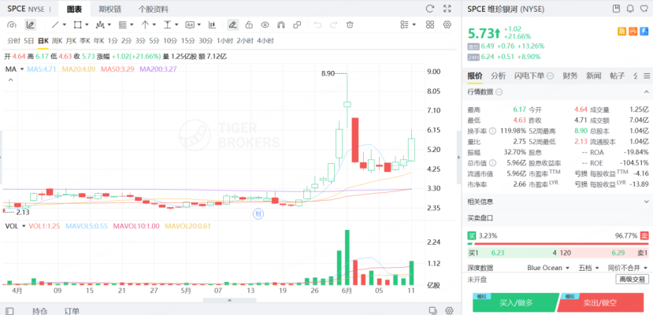The height and width of the screenshot is (315, 653).
Task: Expand the 相关信息 section
Action: point(647,202)
